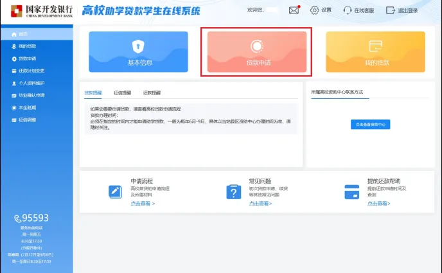This screenshot has height=273, width=442.
Task: Open 还款计划变更 in sidebar menu
Action: (x=31, y=71)
